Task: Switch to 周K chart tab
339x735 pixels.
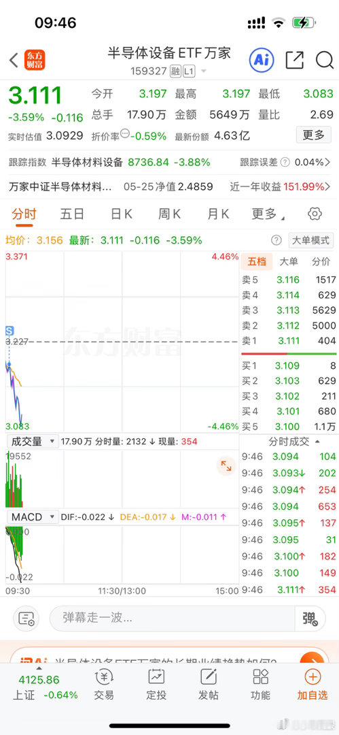Action: click(170, 214)
